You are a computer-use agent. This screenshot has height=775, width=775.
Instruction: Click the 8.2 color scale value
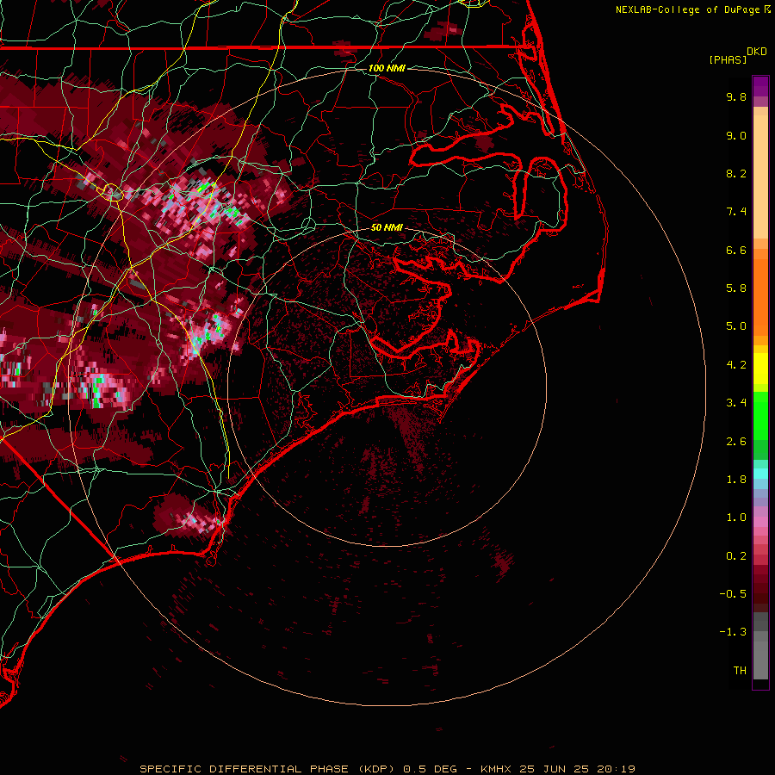pyautogui.click(x=736, y=173)
